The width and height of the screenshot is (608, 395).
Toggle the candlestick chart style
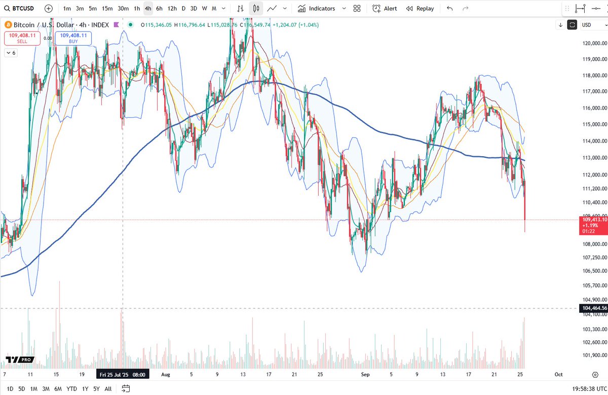click(255, 8)
